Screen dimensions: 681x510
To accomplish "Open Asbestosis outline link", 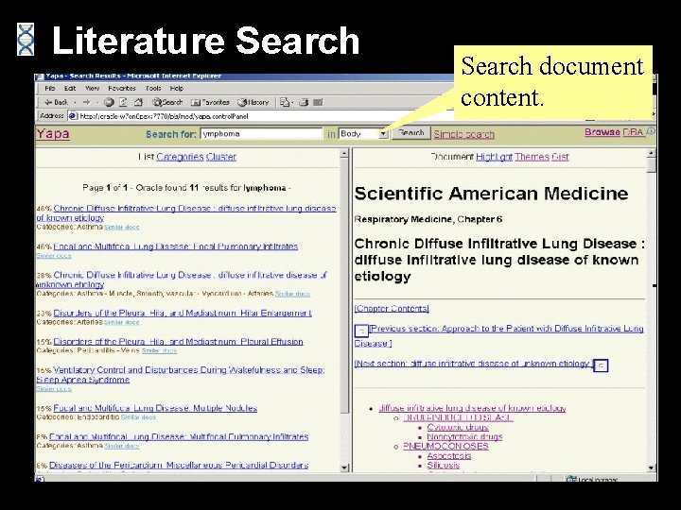I will click(x=449, y=456).
